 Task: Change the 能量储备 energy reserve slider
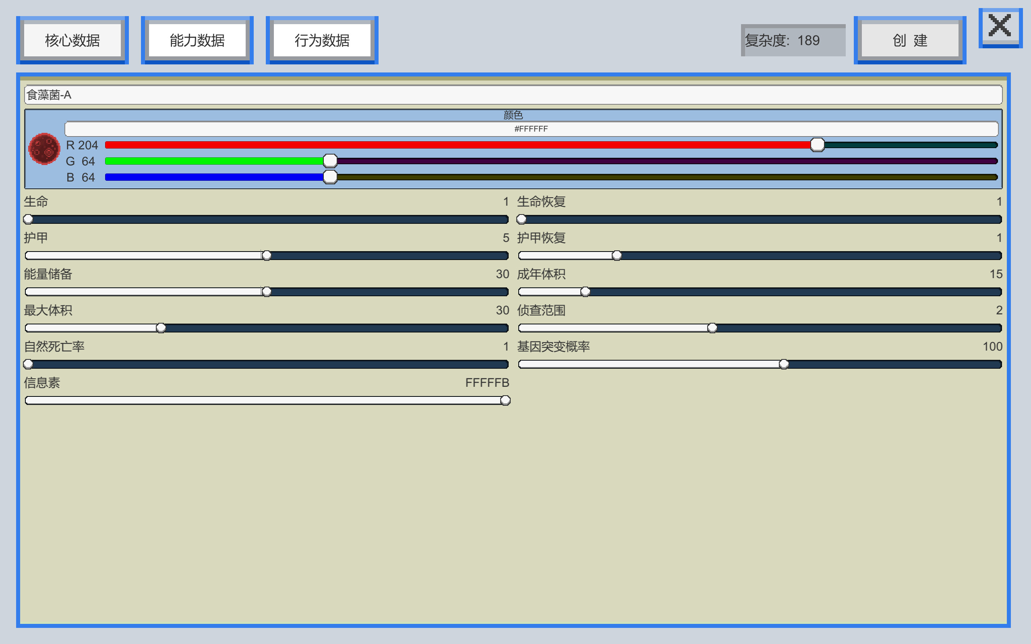(x=267, y=291)
